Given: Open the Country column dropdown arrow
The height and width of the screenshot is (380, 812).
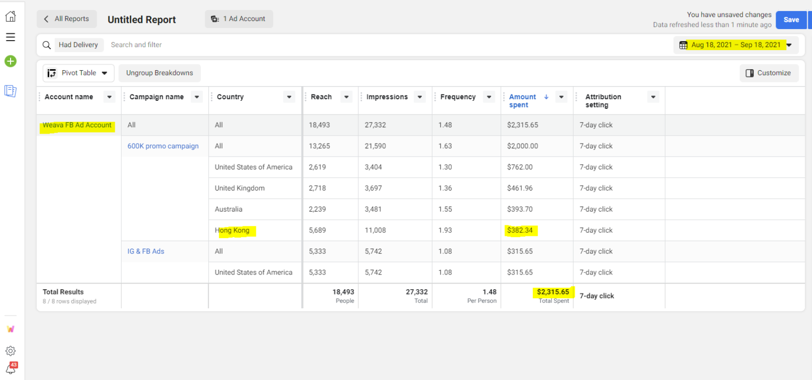Looking at the screenshot, I should [289, 97].
